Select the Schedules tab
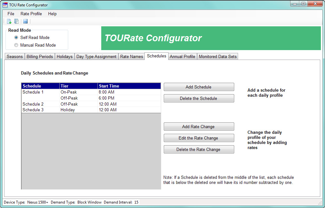The width and height of the screenshot is (325, 208). coord(156,56)
